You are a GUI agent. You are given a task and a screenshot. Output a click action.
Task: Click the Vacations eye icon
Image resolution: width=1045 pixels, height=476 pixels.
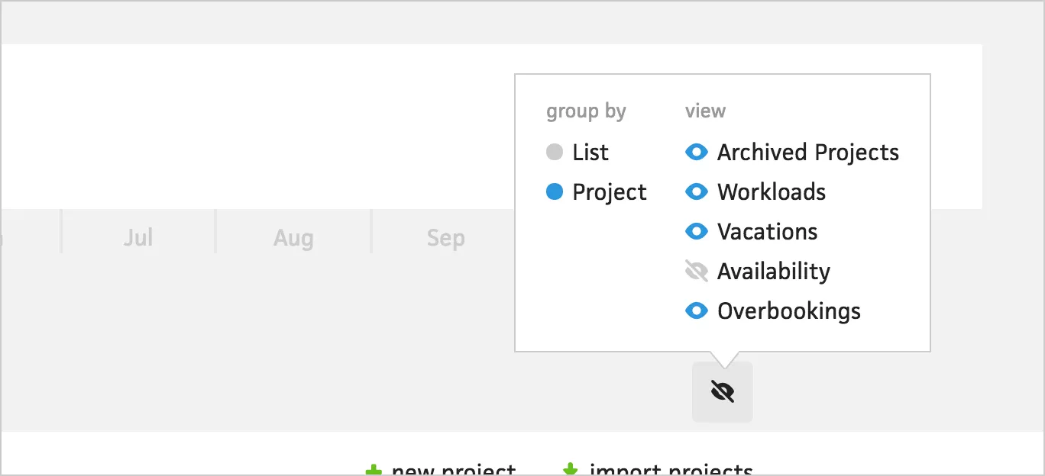pyautogui.click(x=697, y=231)
